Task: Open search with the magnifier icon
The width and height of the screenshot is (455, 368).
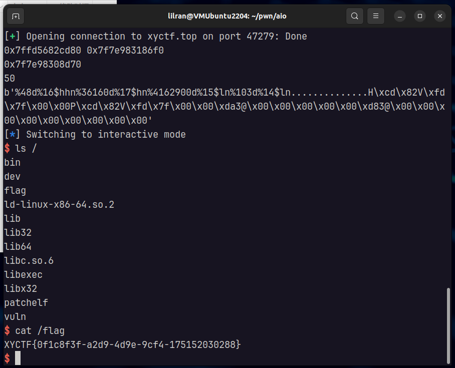Action: (x=354, y=16)
